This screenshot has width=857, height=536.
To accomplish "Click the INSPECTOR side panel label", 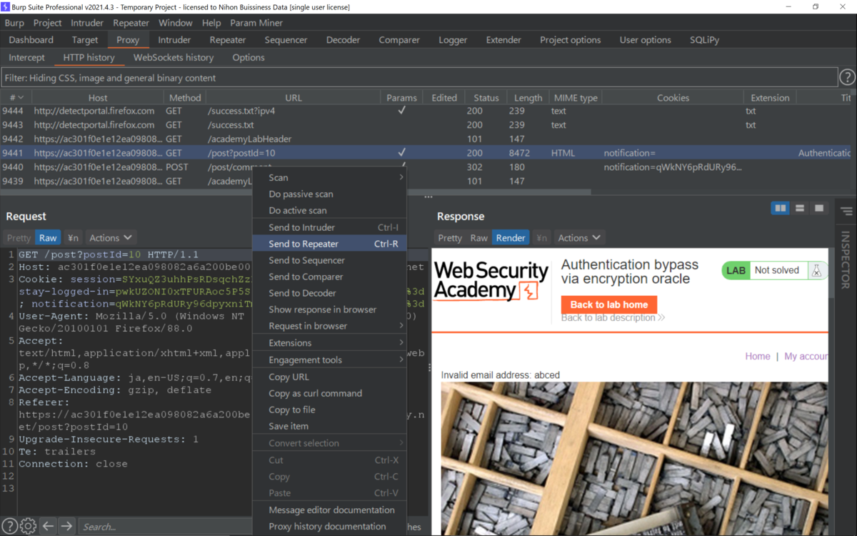I will tap(846, 259).
